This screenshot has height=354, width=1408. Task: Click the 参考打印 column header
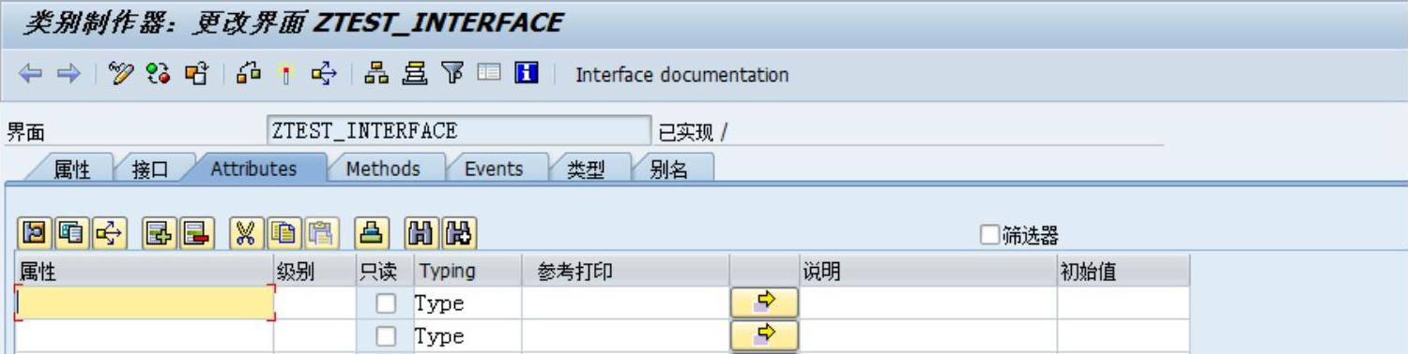pos(626,272)
